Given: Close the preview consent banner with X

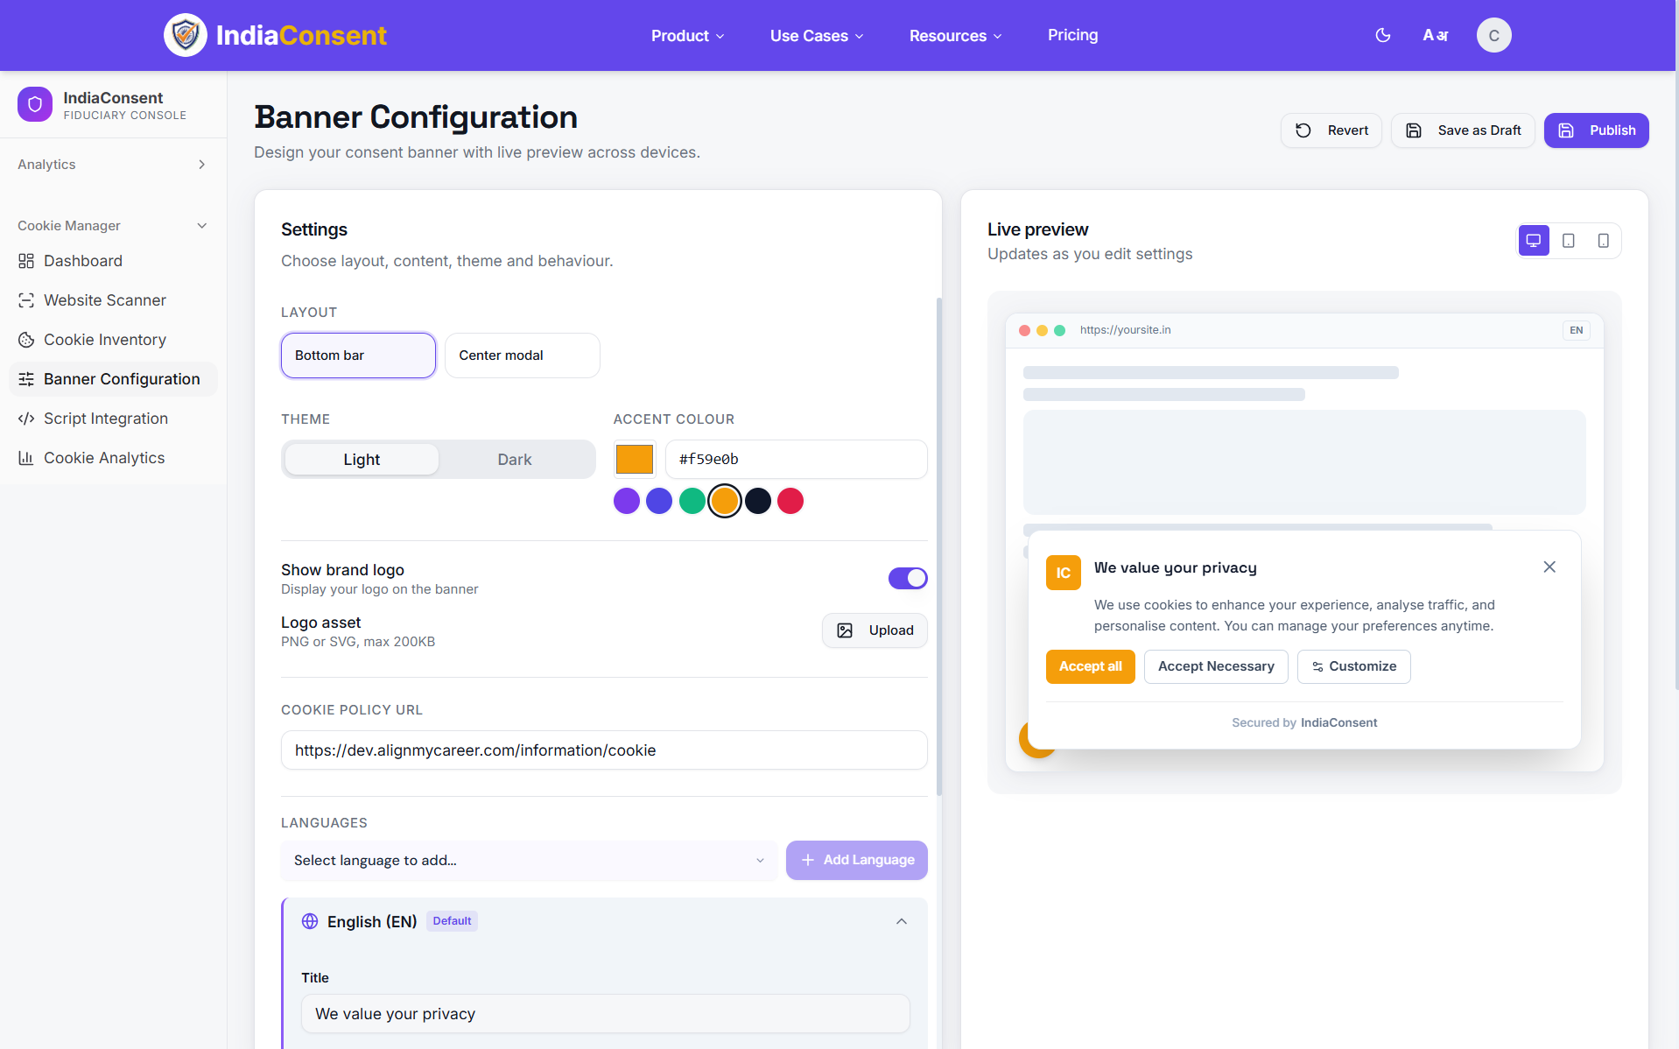Looking at the screenshot, I should click(x=1549, y=567).
